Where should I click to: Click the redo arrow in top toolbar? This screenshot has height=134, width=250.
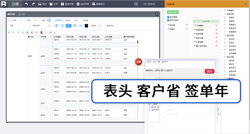pos(33,4)
